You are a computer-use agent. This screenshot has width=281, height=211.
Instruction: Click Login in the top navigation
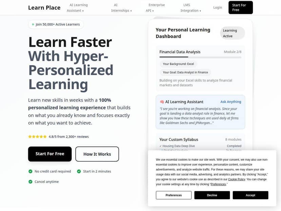pos(218,7)
